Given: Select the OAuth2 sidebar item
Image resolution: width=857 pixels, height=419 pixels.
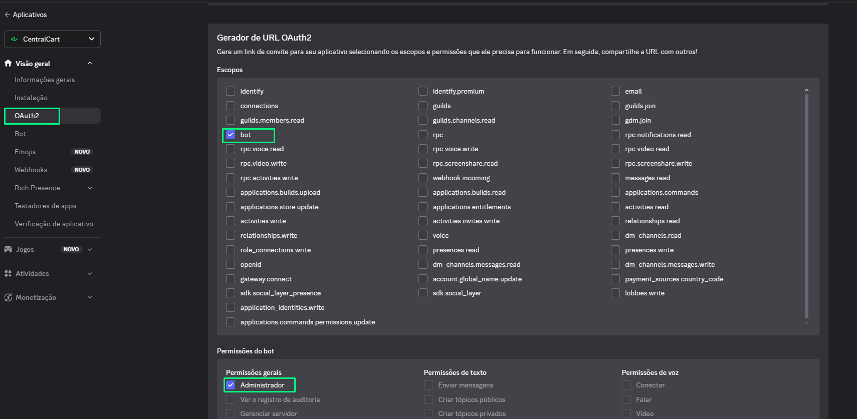Looking at the screenshot, I should point(52,116).
